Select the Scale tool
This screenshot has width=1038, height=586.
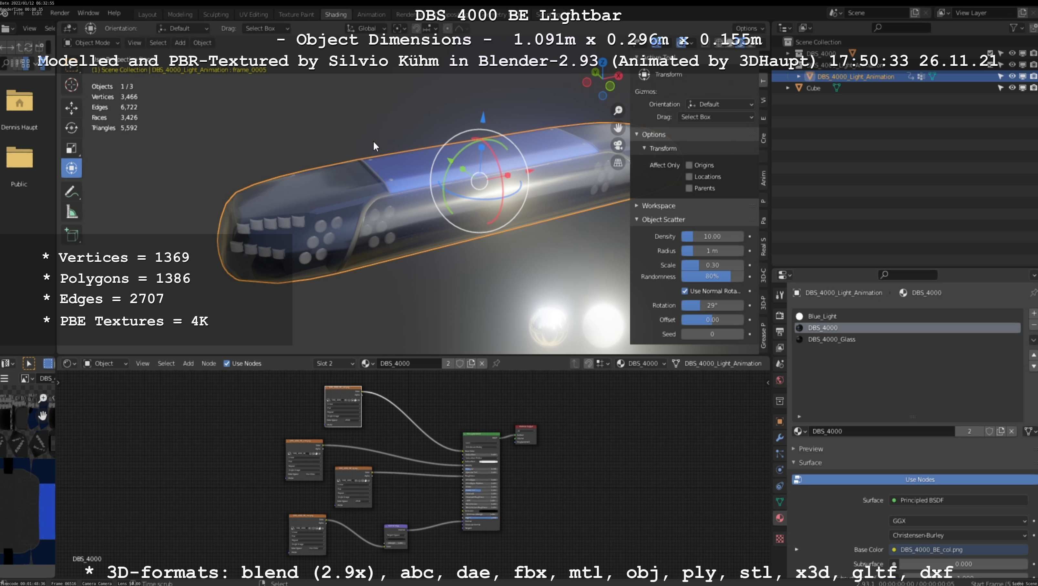click(71, 148)
